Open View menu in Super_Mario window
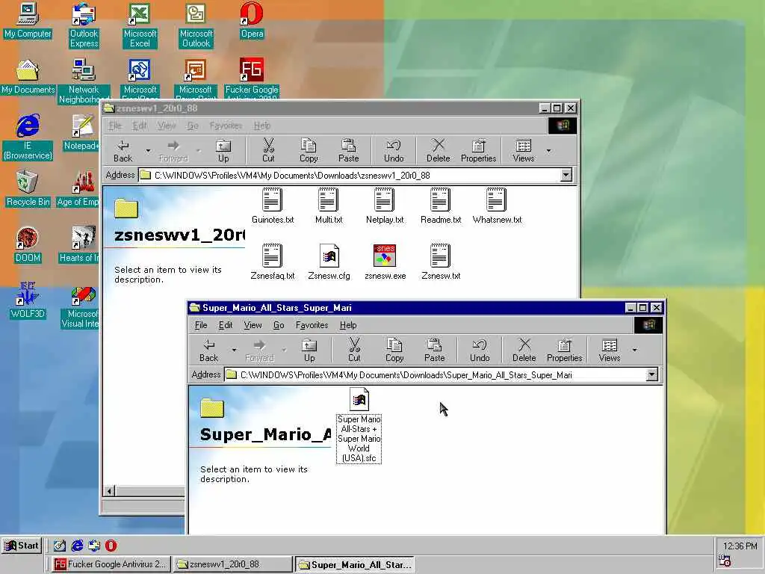The image size is (765, 574). (253, 325)
